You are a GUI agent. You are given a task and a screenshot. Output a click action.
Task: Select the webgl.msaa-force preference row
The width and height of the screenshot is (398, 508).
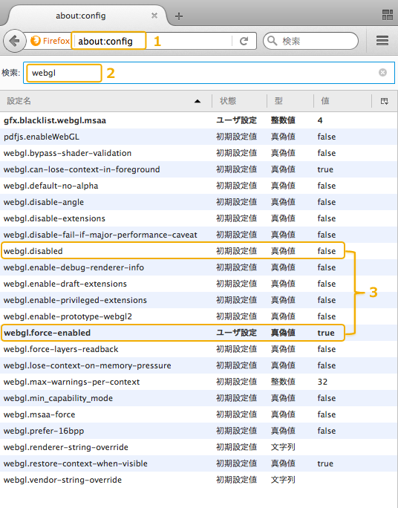click(x=199, y=414)
